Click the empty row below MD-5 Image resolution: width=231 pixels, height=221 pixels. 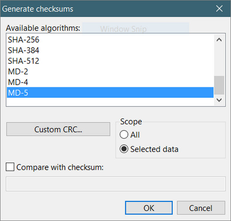click(110, 102)
